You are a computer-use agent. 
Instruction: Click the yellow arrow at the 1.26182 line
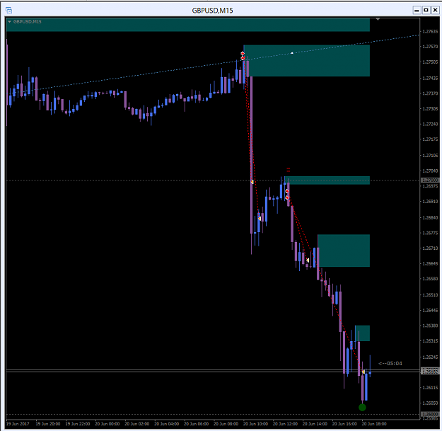coord(363,372)
